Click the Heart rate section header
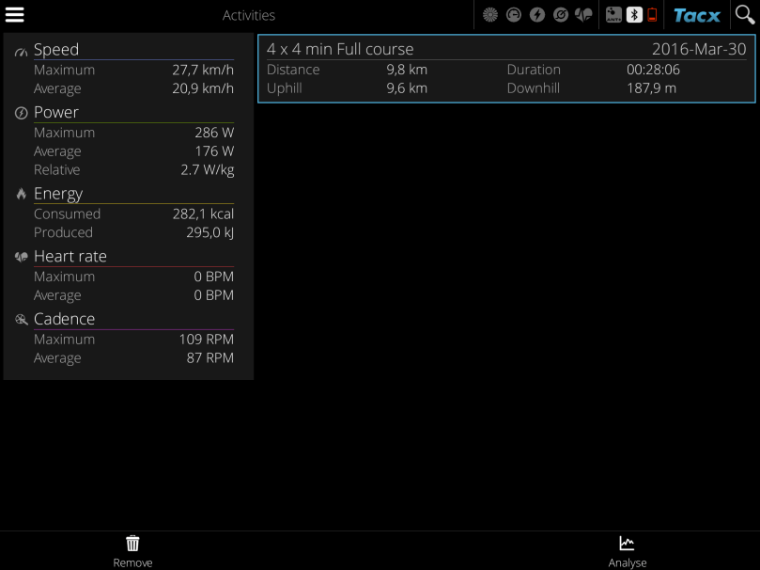Image resolution: width=760 pixels, height=570 pixels. (70, 256)
